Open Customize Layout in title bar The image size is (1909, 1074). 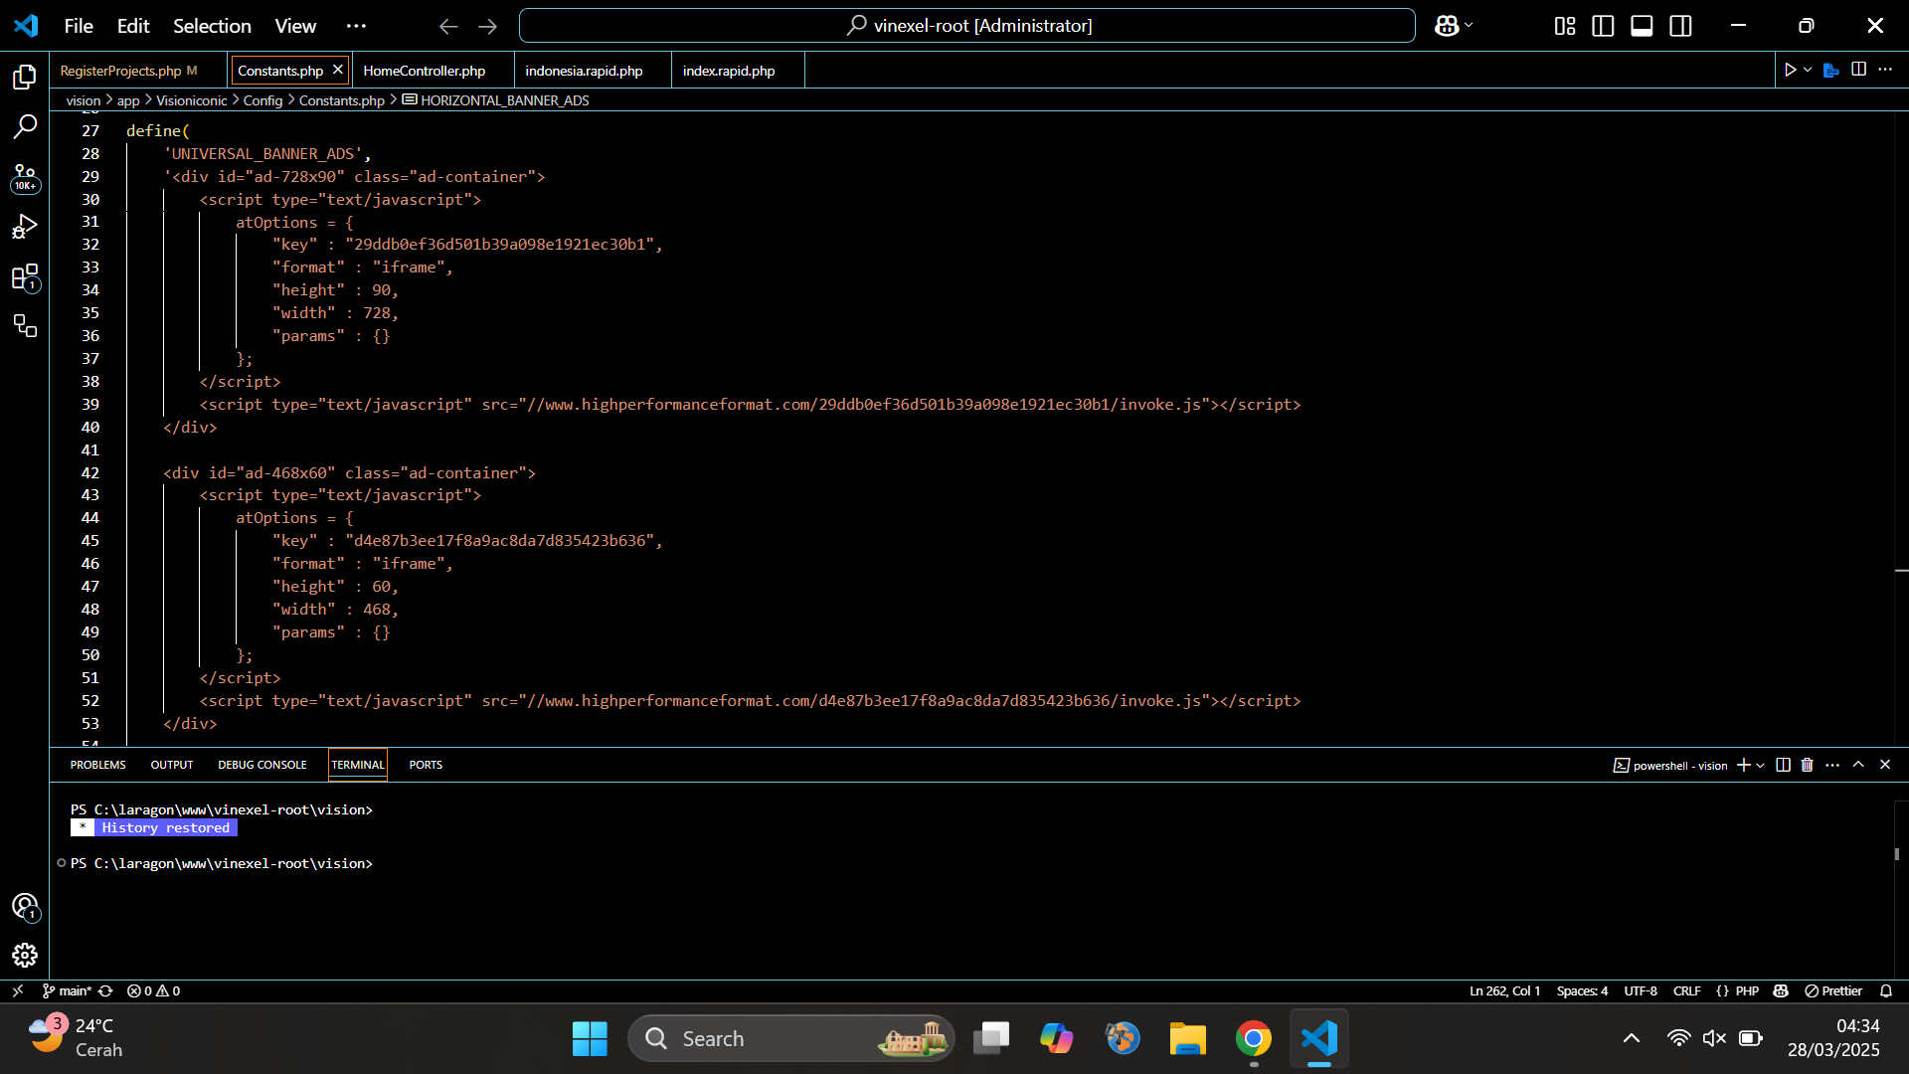[x=1565, y=26]
